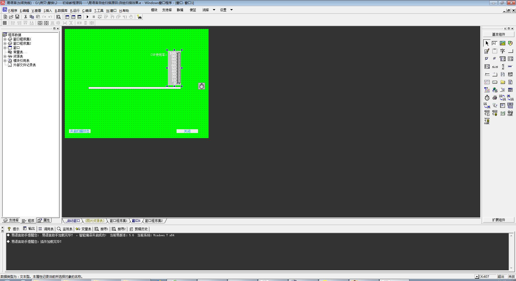Screen dimensions: 516x281
Task: Save the program with the floppy icon
Action: (17, 17)
